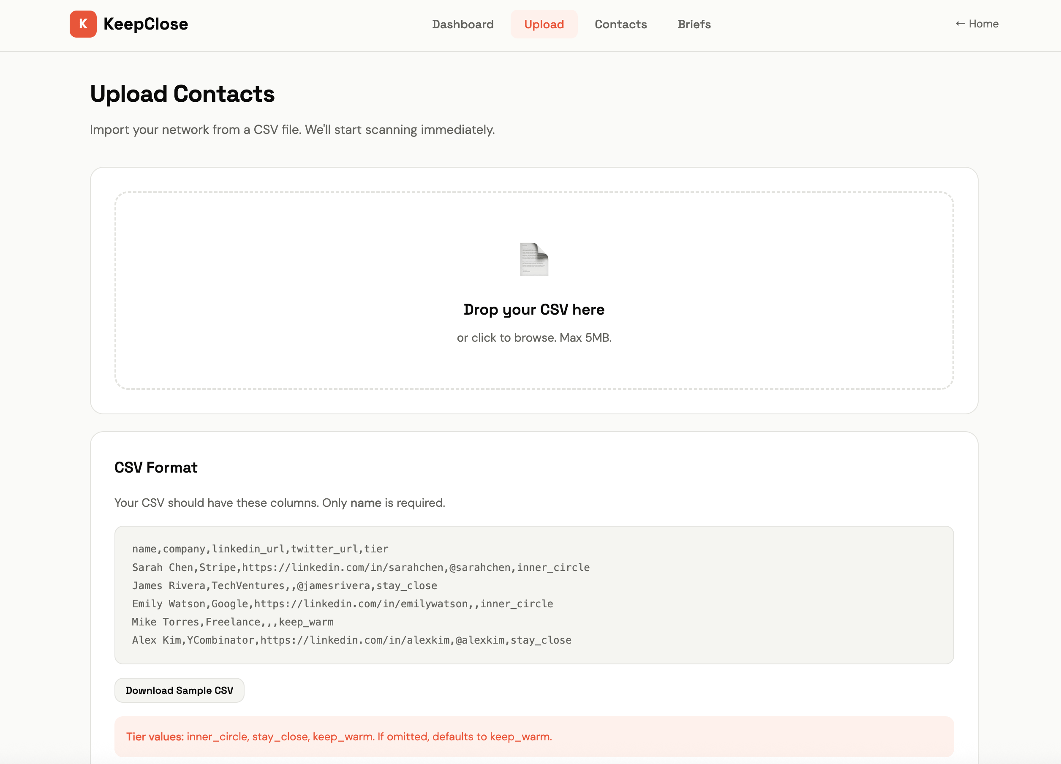This screenshot has height=764, width=1061.
Task: Go to the Contacts tab
Action: tap(620, 24)
